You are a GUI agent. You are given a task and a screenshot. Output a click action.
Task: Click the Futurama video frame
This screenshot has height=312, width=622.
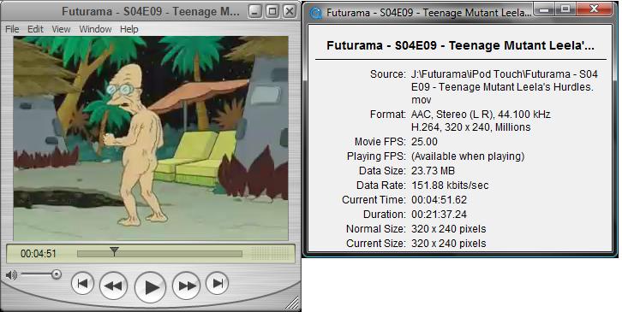click(x=151, y=138)
